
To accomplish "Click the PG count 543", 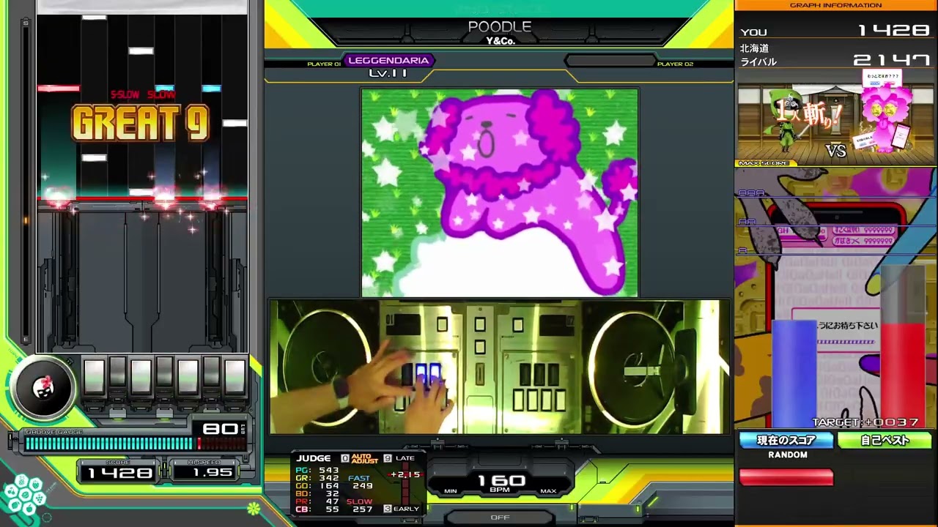I will [x=328, y=471].
